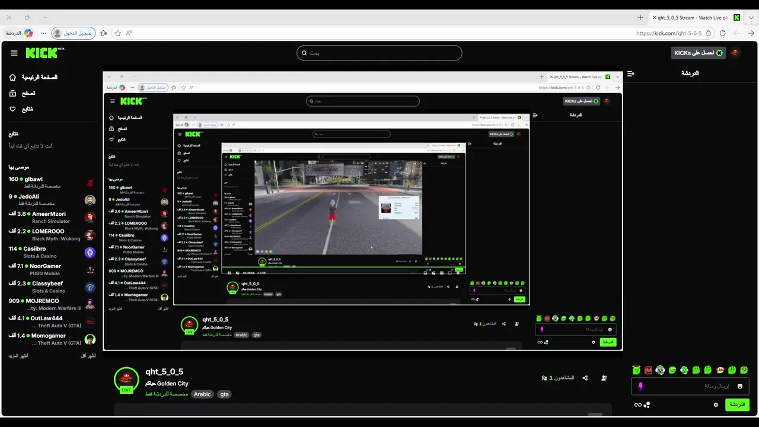Insert the halo angel emote
The height and width of the screenshot is (427, 759).
(636, 370)
